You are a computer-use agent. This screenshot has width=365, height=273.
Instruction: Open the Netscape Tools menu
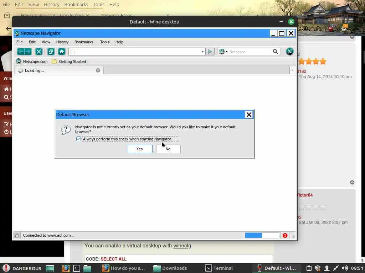[x=105, y=42]
